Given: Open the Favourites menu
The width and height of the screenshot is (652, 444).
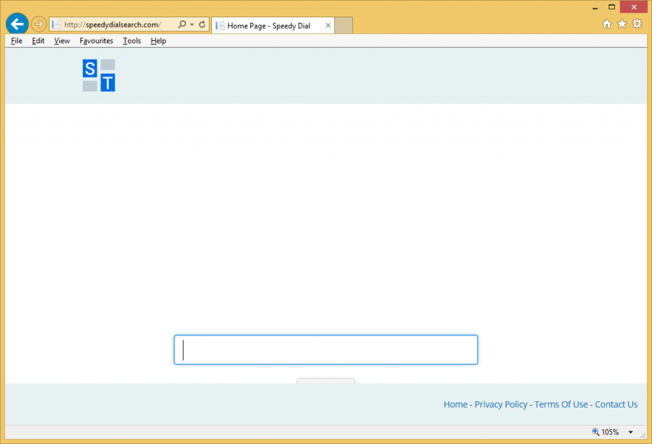Looking at the screenshot, I should [96, 41].
